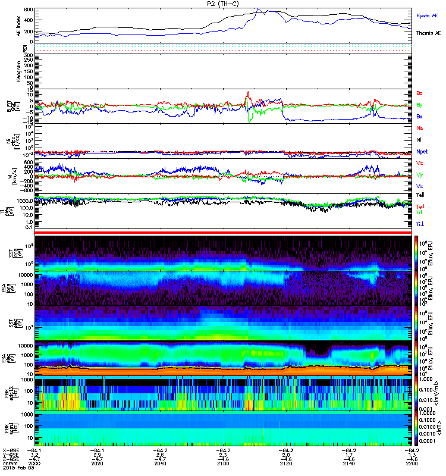
Task: Click the AE Index axis title
Action: (19, 26)
